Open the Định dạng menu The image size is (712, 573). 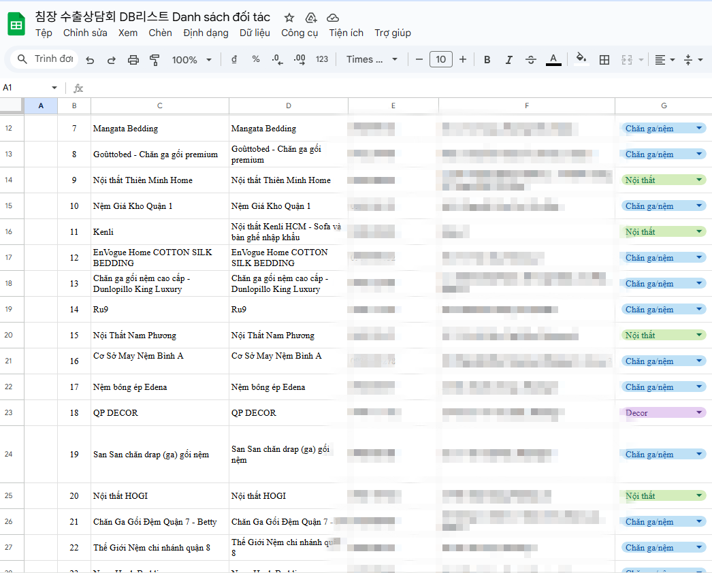tap(206, 33)
